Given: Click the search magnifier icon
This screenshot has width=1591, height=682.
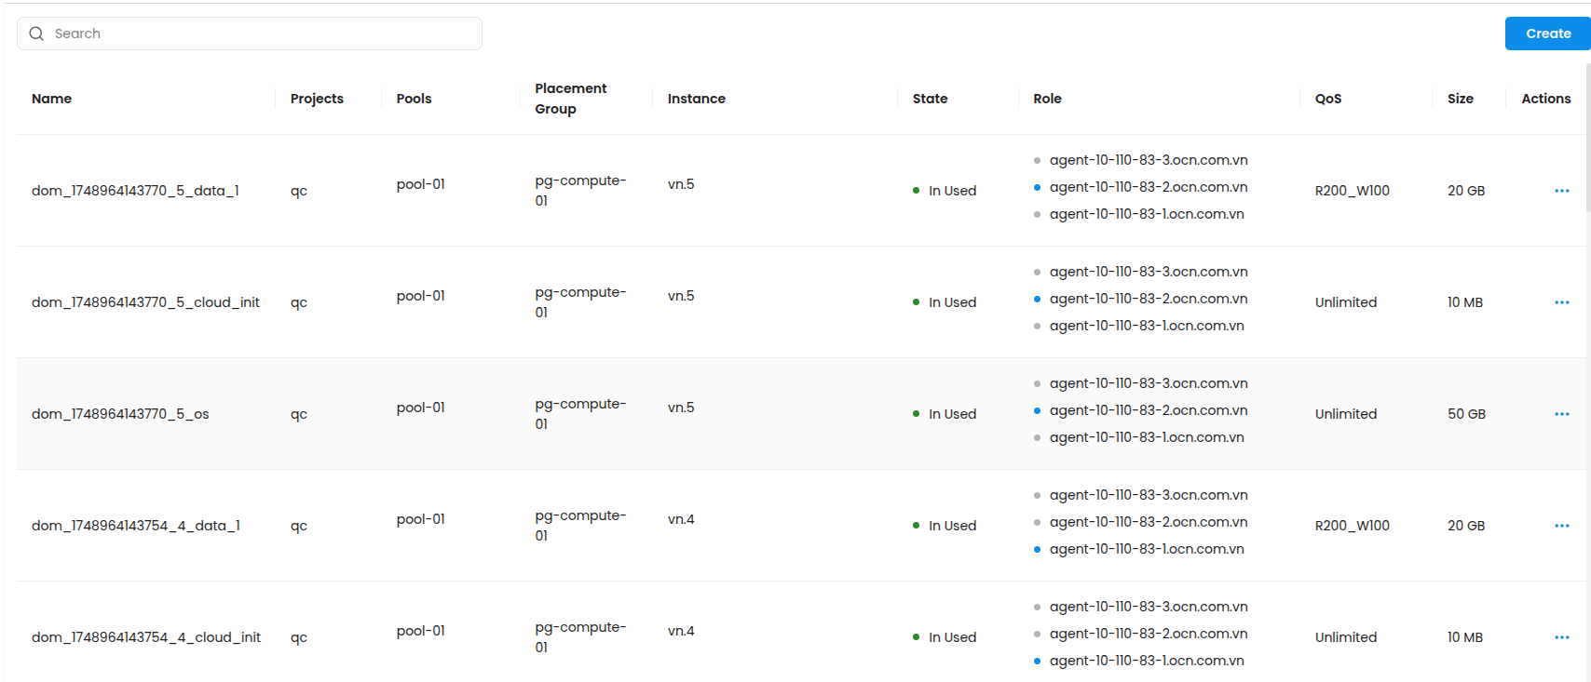Looking at the screenshot, I should (x=37, y=33).
